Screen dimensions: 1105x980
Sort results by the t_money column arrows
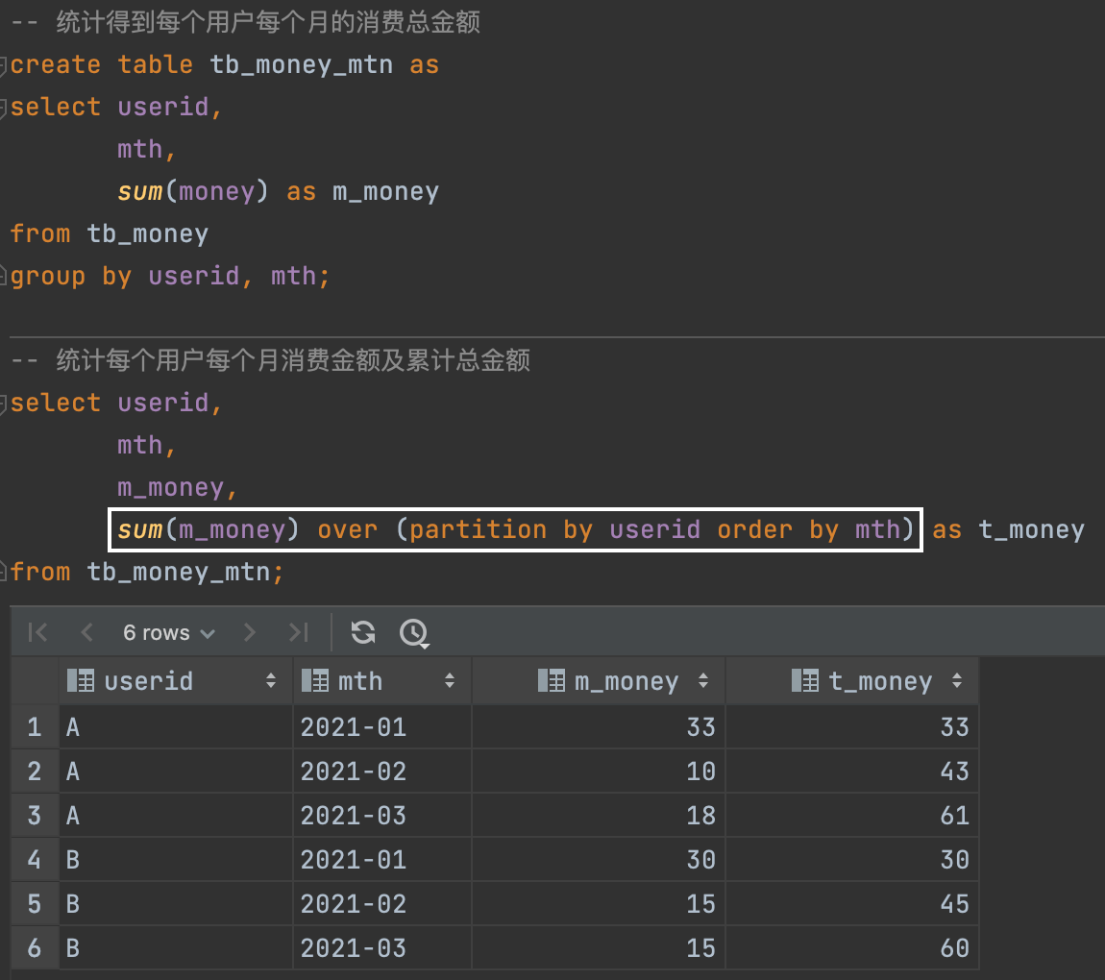point(957,681)
